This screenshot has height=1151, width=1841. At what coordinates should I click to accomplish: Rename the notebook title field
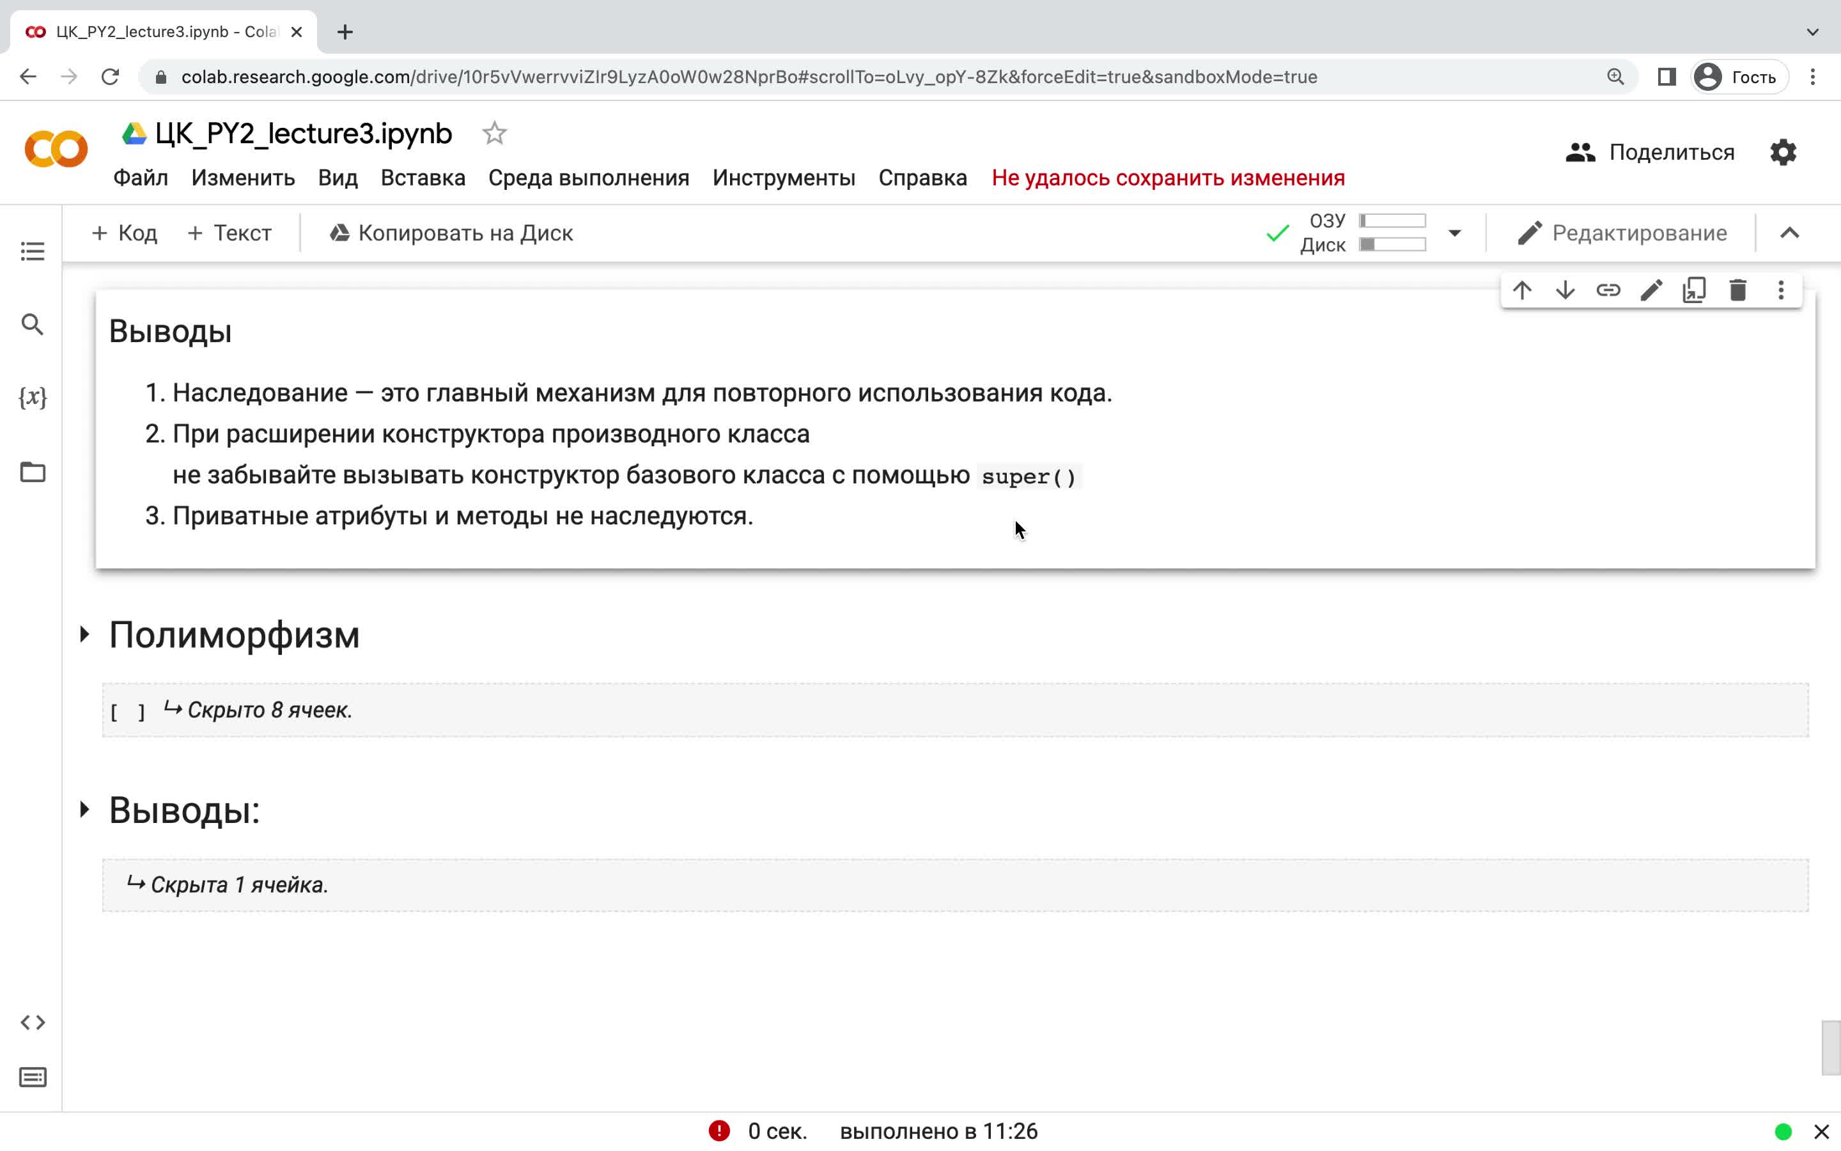pos(304,134)
